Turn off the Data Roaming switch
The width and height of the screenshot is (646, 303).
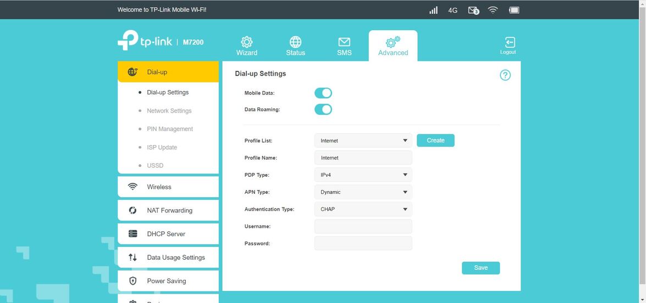click(x=323, y=110)
